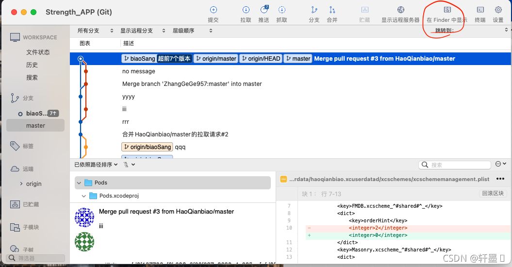Click the blue commit author avatar
Image resolution: width=512 pixels, height=267 pixels.
[84, 217]
